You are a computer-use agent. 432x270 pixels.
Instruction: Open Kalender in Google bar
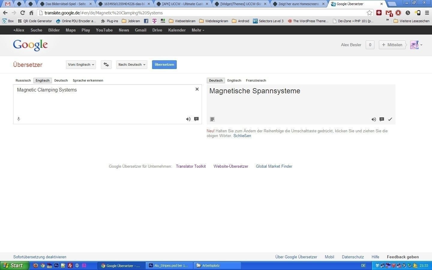177,30
